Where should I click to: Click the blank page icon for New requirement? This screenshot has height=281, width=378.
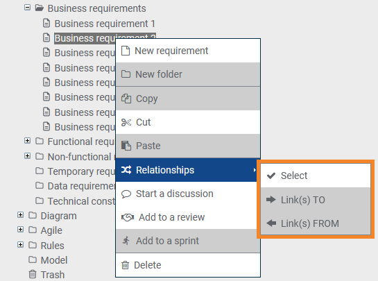[126, 51]
